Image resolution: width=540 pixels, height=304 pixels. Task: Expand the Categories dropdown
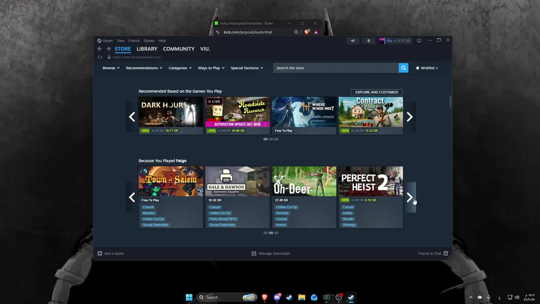[180, 68]
